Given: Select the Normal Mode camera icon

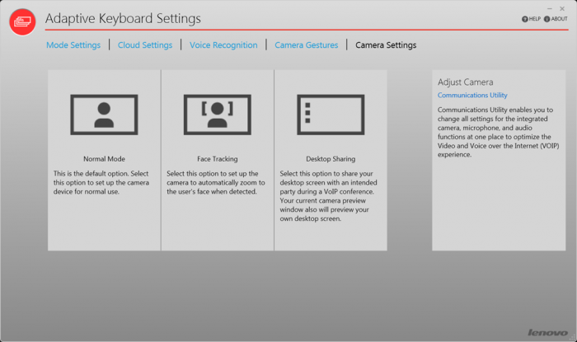Looking at the screenshot, I should pos(104,114).
